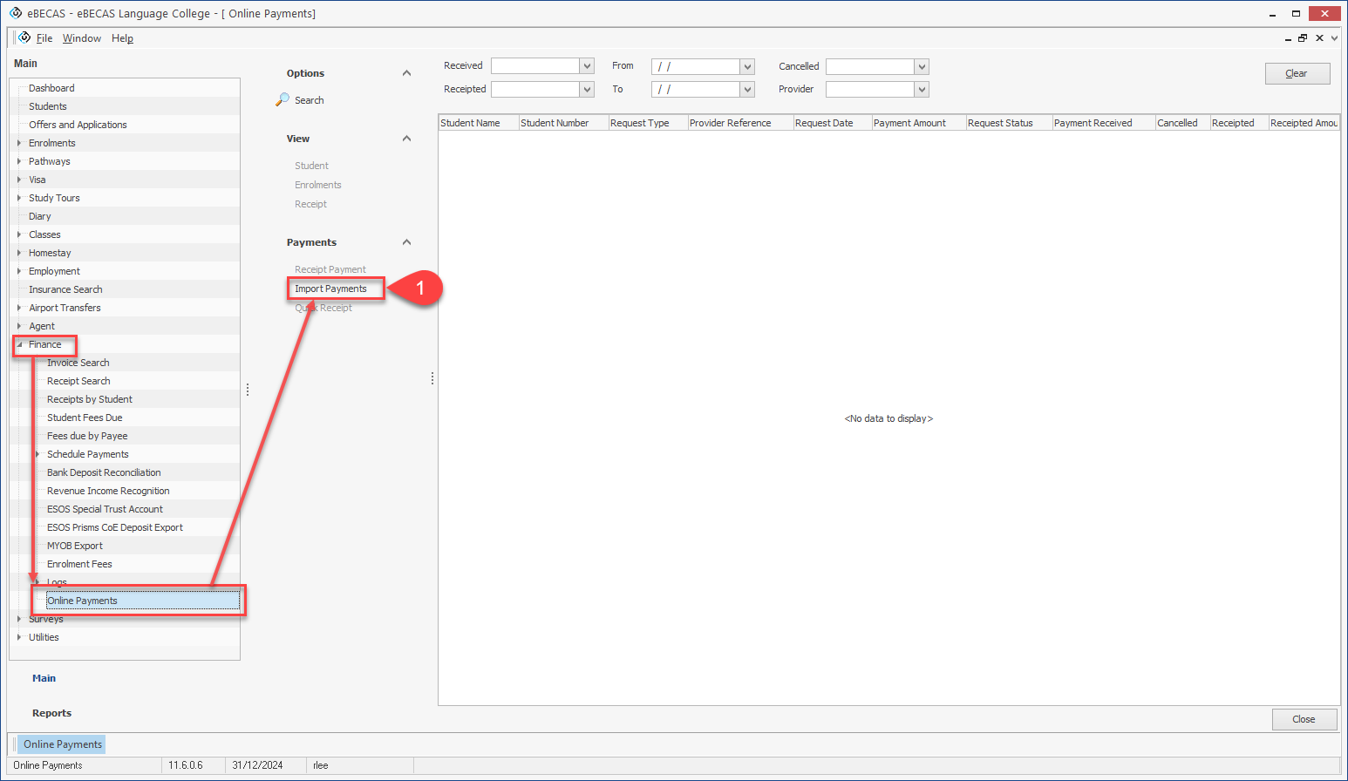
Task: Open the Provider dropdown list
Action: point(922,89)
